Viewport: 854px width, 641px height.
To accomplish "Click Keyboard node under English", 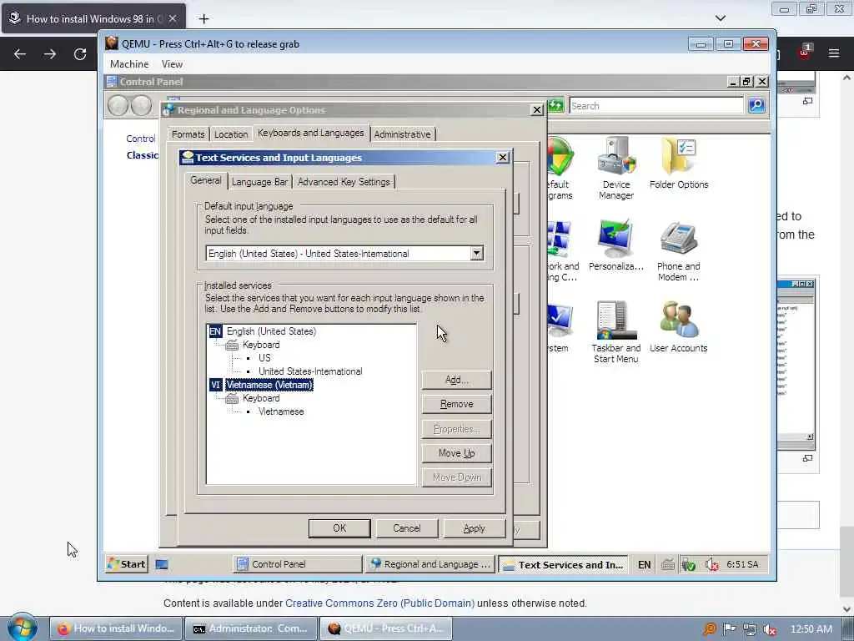I will click(x=261, y=345).
